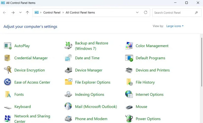The image size is (203, 123).
Task: Open the AutoPlay icon
Action: point(8,46)
